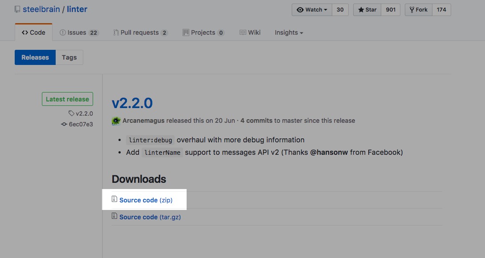485x258 pixels.
Task: Click the commit icon next to 6ec07e3
Action: pos(64,125)
